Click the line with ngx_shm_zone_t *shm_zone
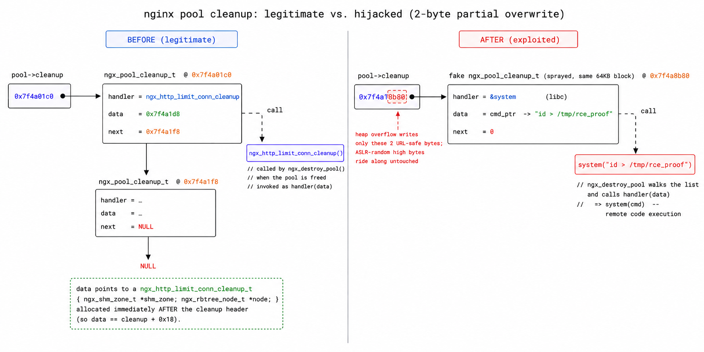This screenshot has width=704, height=352. tap(177, 299)
